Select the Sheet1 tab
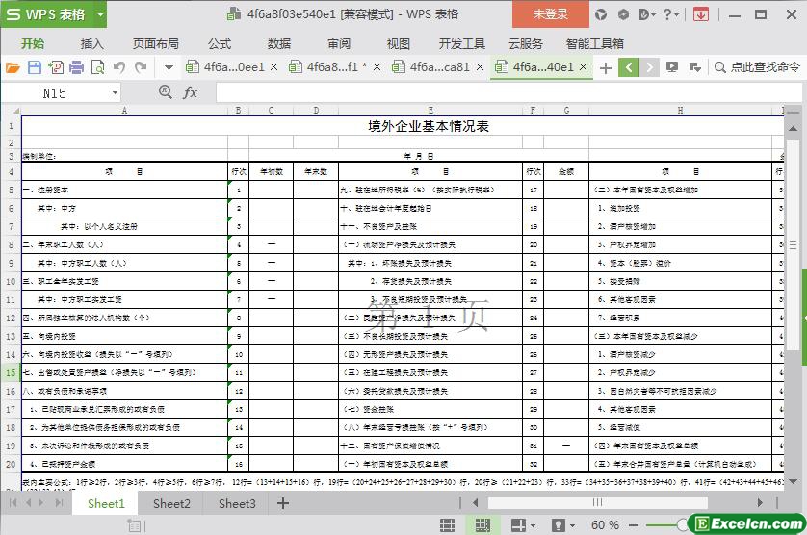The image size is (807, 535). tap(106, 503)
